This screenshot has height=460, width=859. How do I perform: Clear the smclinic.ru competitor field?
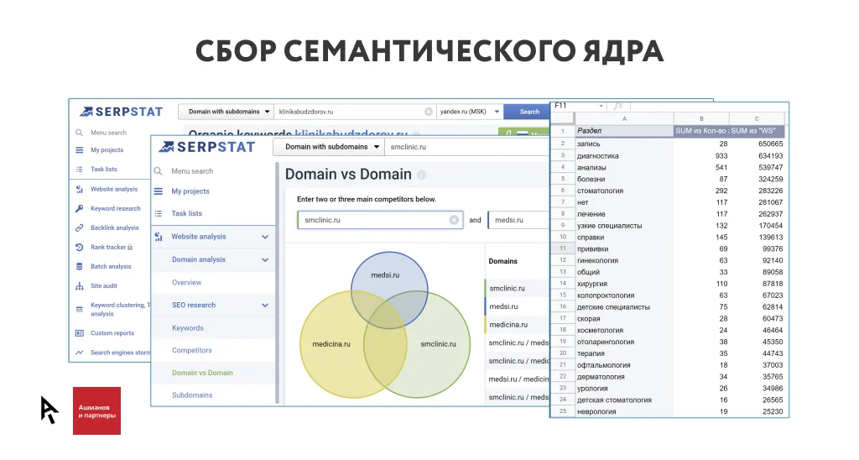pyautogui.click(x=454, y=220)
